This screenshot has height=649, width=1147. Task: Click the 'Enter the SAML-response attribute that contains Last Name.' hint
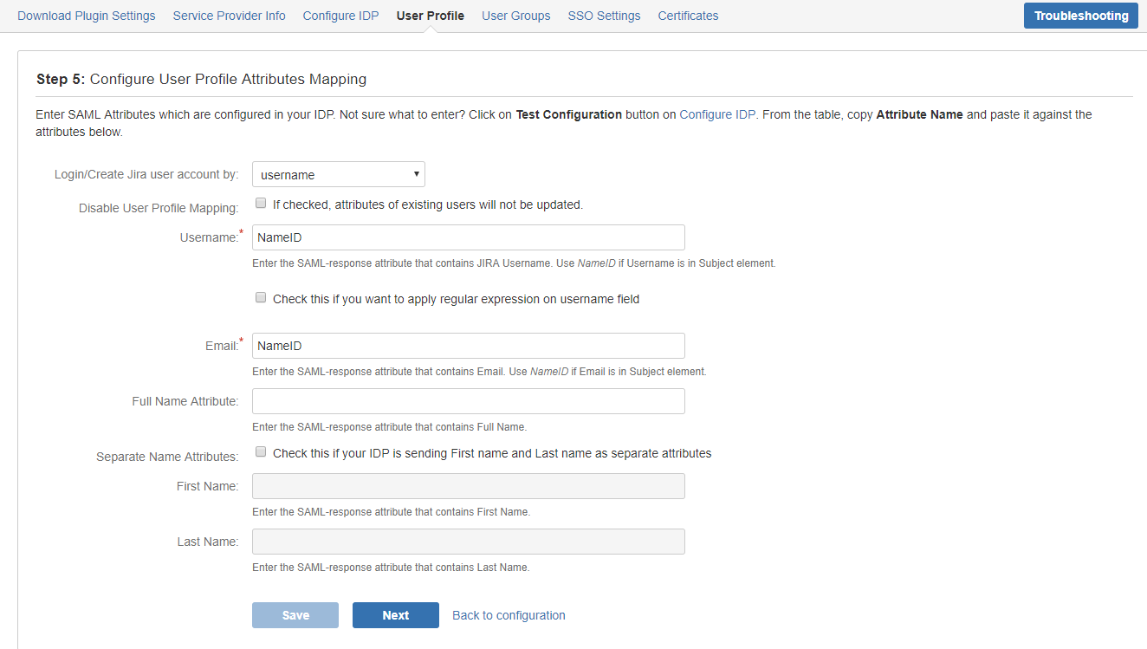click(391, 568)
